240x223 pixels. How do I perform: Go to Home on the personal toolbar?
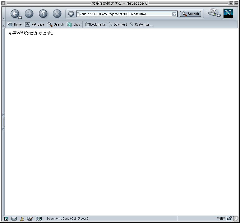(x=15, y=24)
